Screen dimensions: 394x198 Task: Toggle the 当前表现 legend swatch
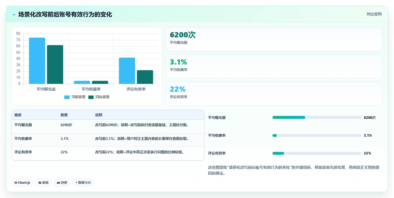67,97
